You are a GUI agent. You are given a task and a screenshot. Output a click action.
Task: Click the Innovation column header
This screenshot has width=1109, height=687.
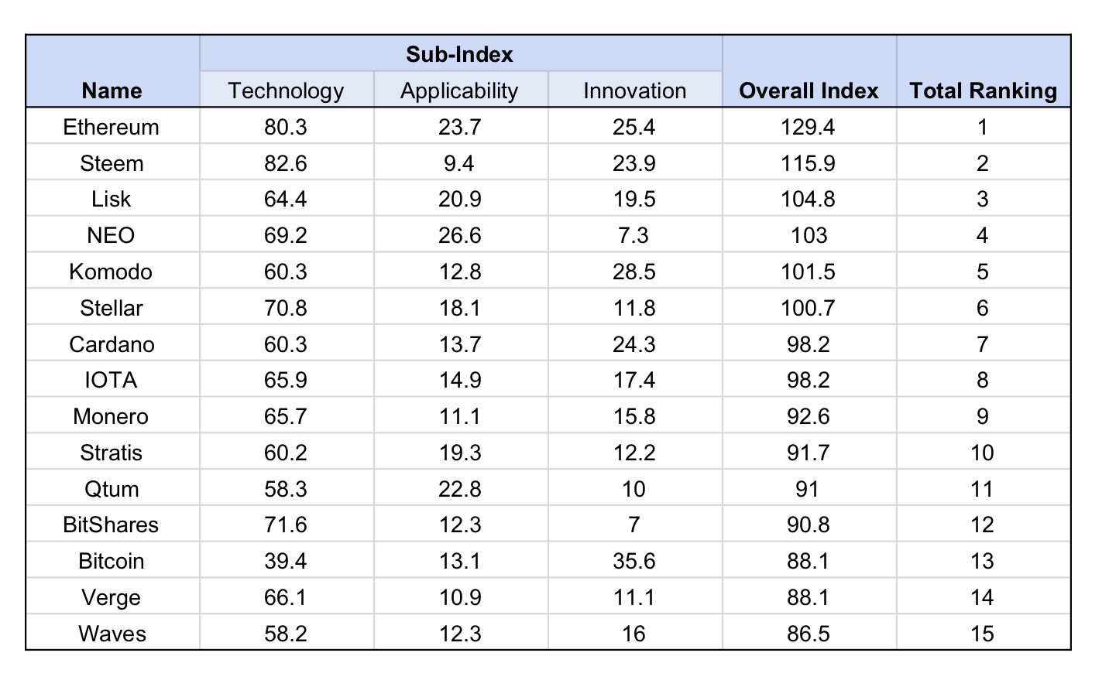[x=634, y=91]
